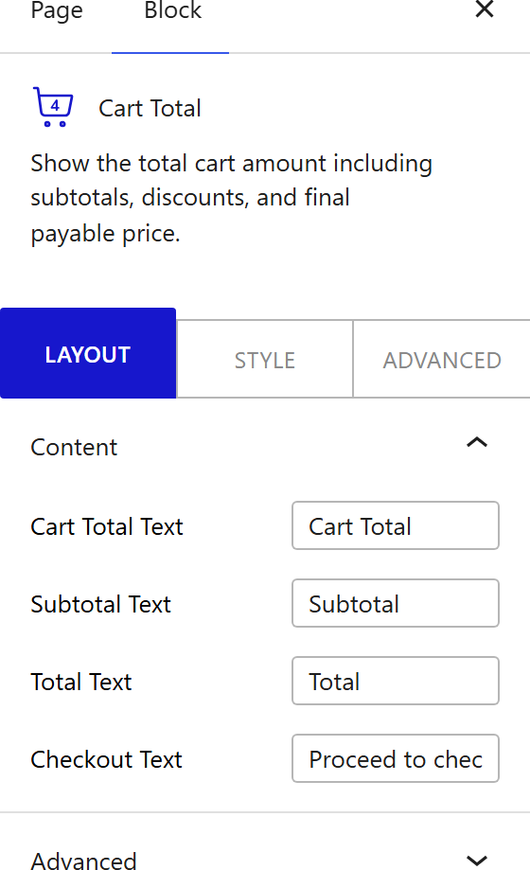Open the ADVANCED tab
The width and height of the screenshot is (530, 870).
[442, 360]
